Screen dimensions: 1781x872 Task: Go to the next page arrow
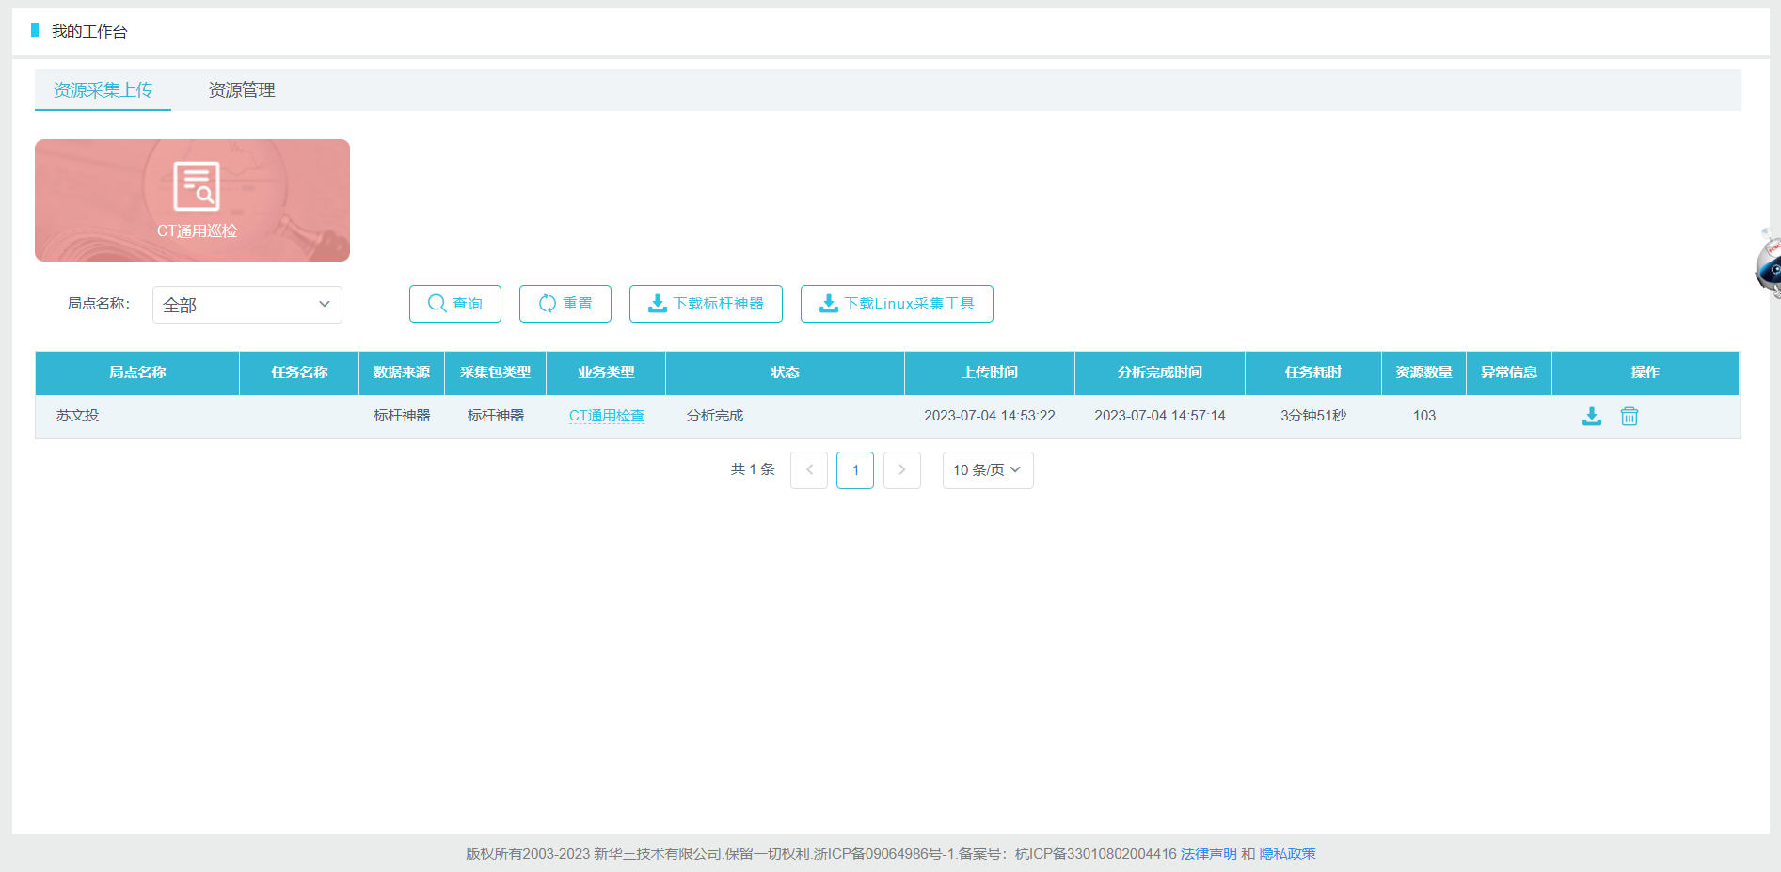[x=902, y=470]
